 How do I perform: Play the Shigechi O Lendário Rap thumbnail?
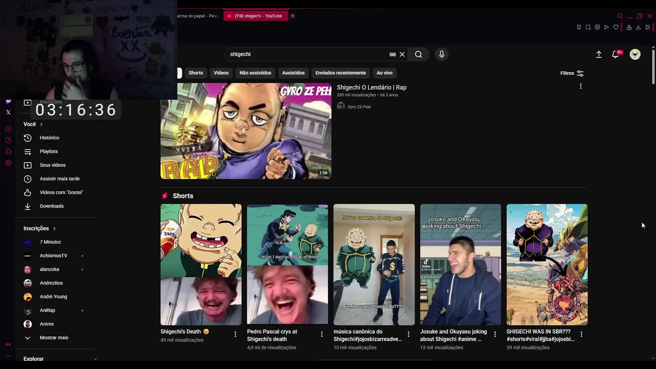pos(246,131)
